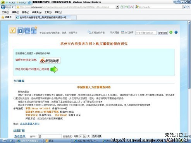Click the 新浪微博 share button
This screenshot has height=143, width=191.
click(x=50, y=61)
